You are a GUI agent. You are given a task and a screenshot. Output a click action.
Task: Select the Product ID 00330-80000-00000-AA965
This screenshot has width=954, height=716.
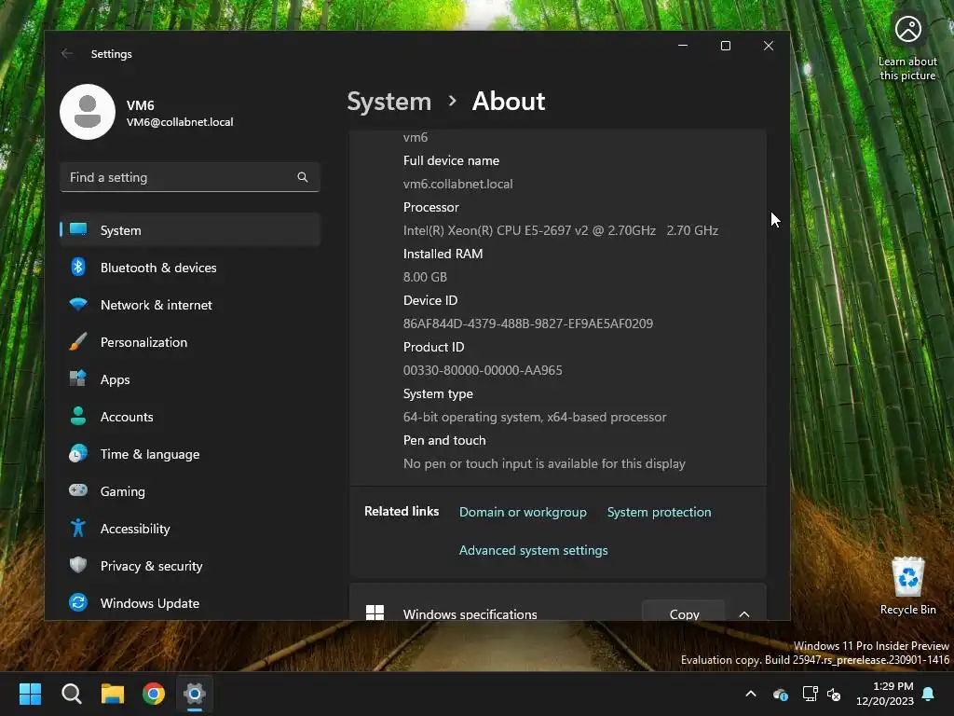pos(483,370)
